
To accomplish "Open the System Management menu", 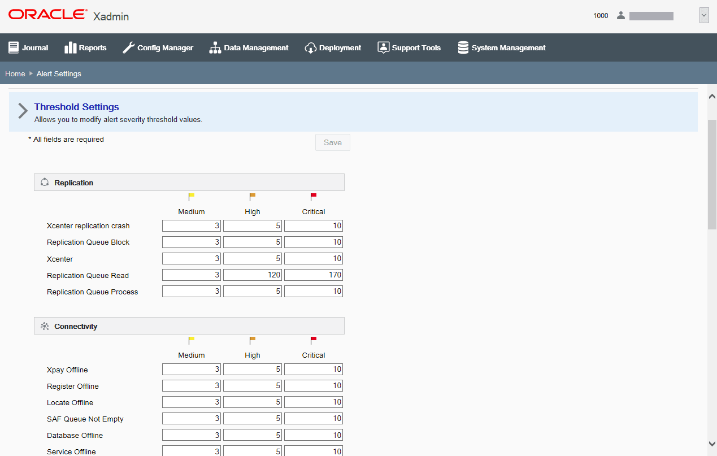I will pos(502,47).
